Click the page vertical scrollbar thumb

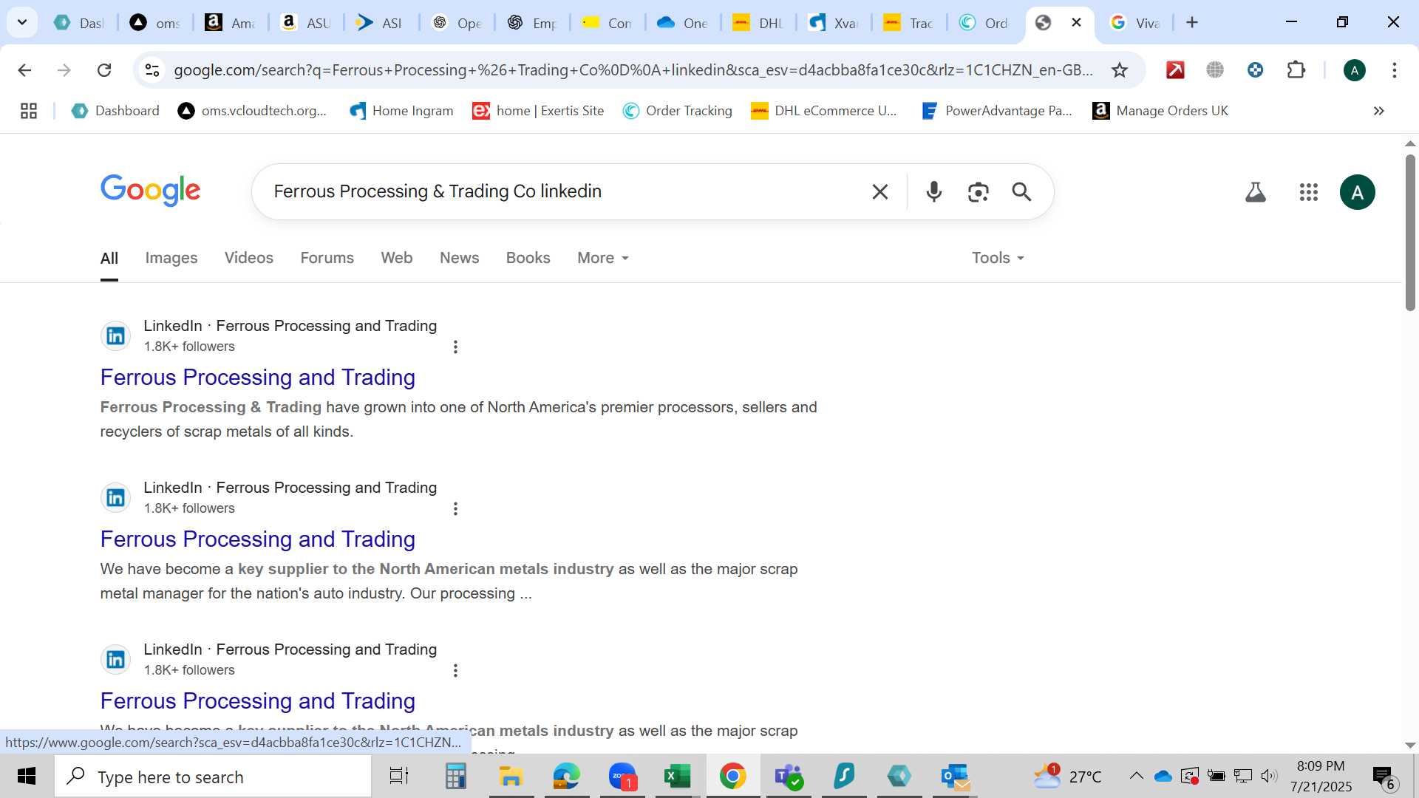[1410, 233]
